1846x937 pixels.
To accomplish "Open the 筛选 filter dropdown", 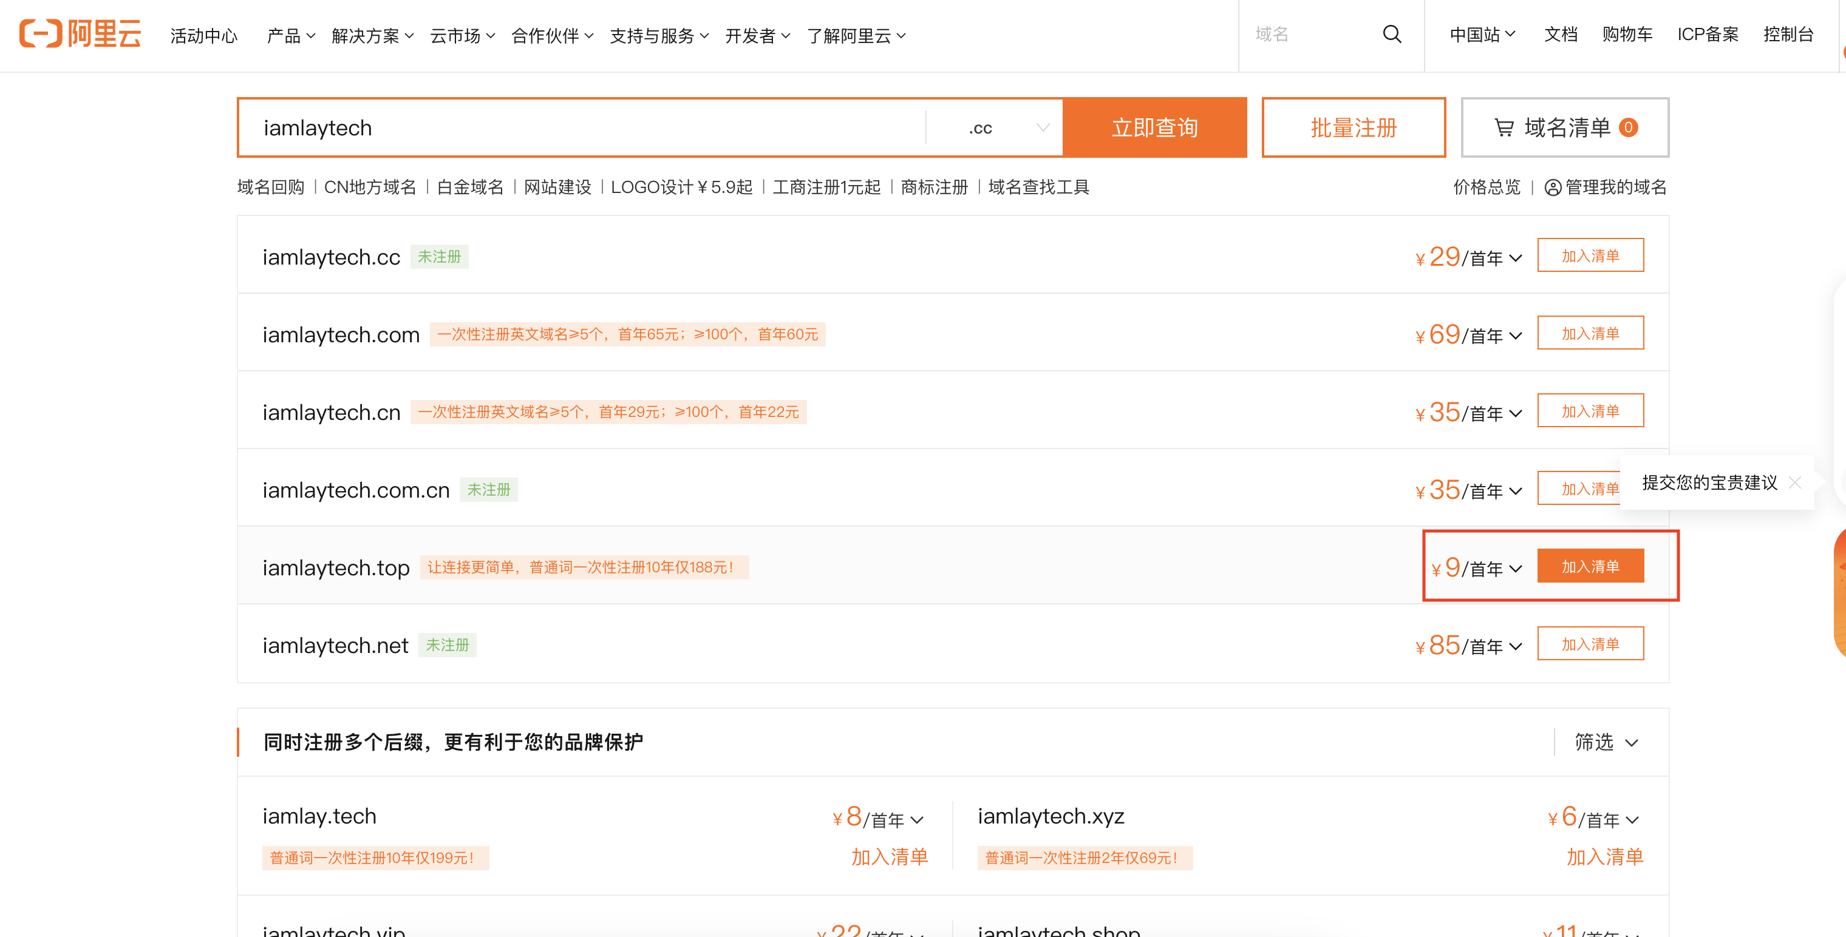I will click(x=1606, y=742).
